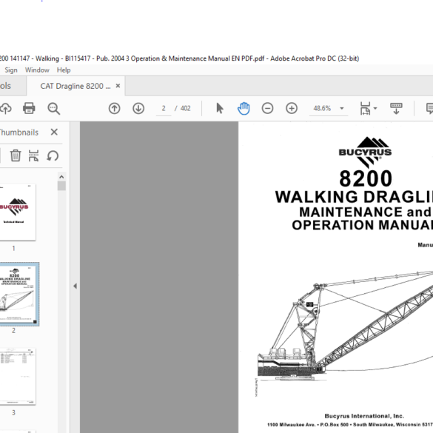Click the fit page width tool

coord(365,108)
